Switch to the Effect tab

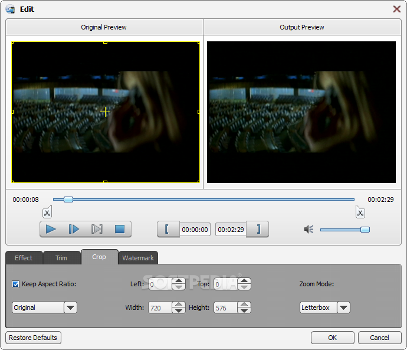click(24, 258)
